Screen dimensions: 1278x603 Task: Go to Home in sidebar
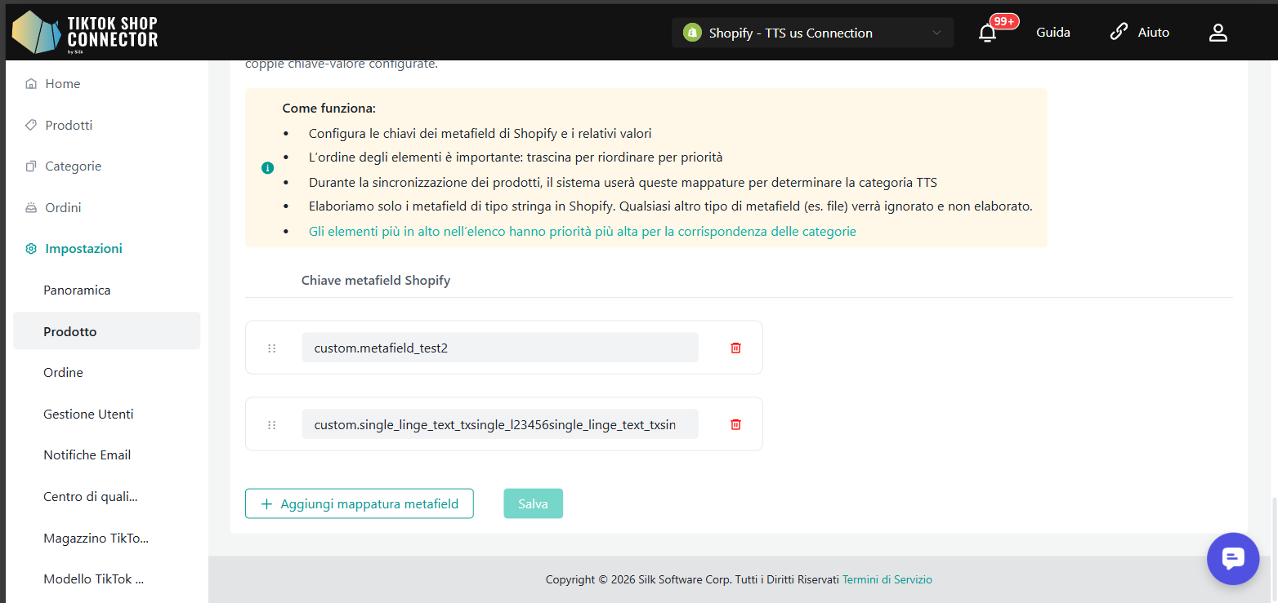[x=62, y=84]
